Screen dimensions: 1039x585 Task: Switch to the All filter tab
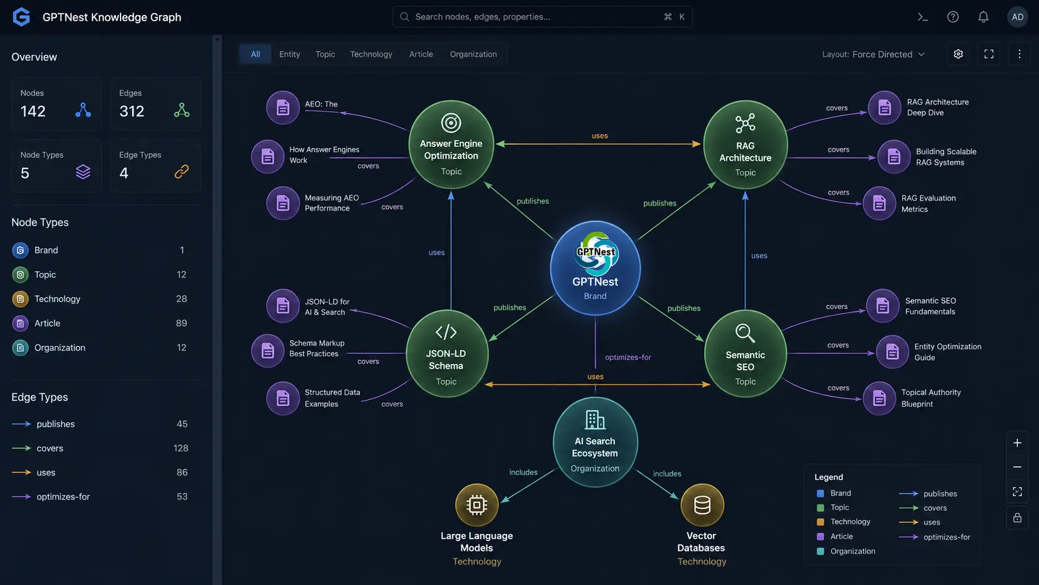255,54
